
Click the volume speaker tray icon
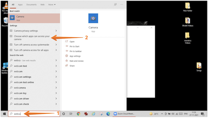coord(173,114)
